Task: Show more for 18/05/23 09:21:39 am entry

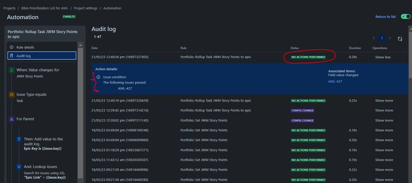Action: 384,170
